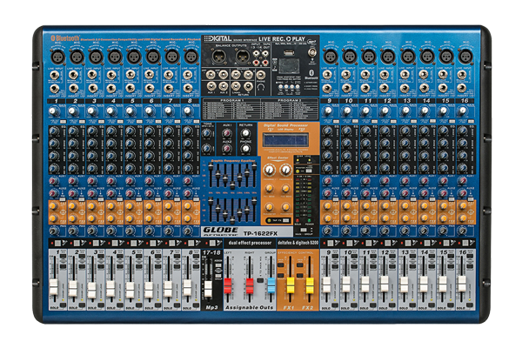Click the channel 16 XLR mic input

pos(465,57)
